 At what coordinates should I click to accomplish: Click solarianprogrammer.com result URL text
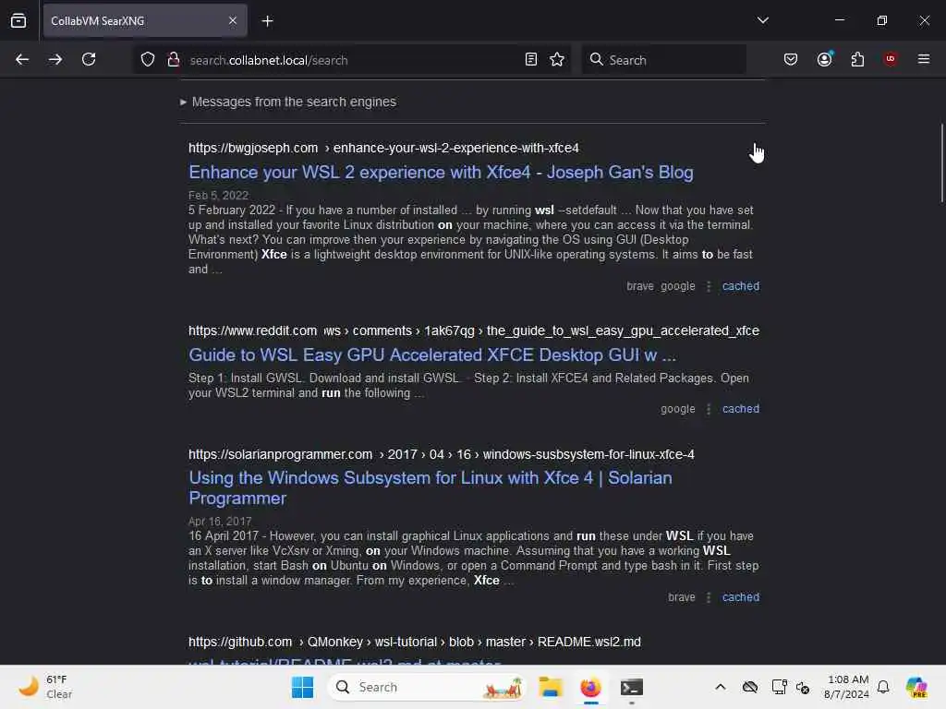coord(441,454)
